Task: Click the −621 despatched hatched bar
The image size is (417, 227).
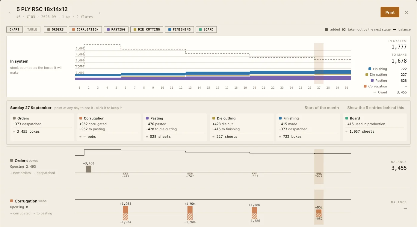Action: coord(254,173)
